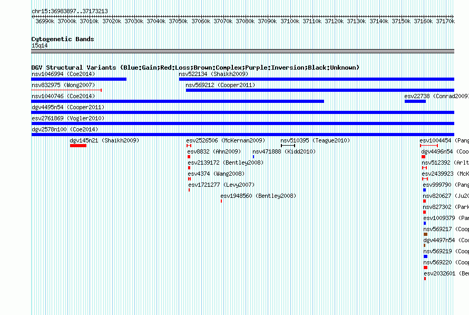The width and height of the screenshot is (469, 315).
Task: Select the 15q14 band label
Action: point(40,45)
